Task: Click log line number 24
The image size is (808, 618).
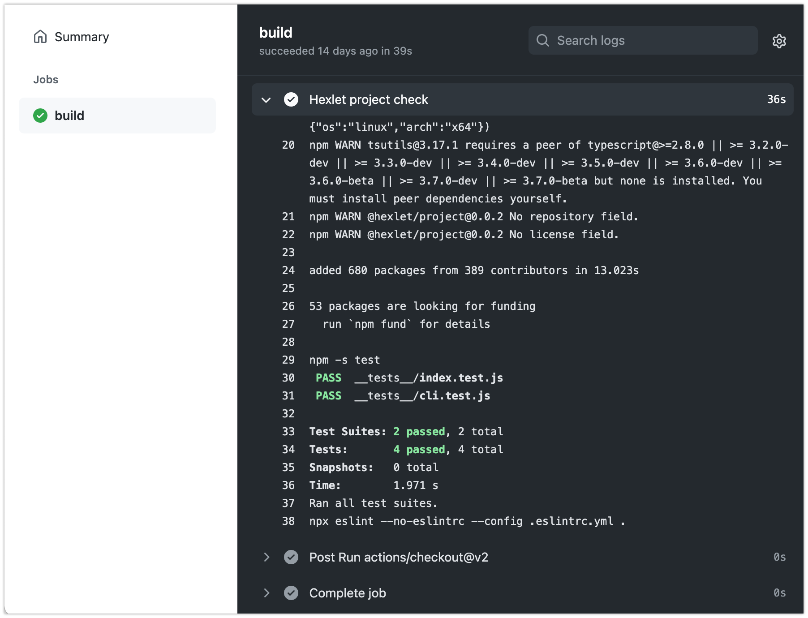Action: pos(288,270)
